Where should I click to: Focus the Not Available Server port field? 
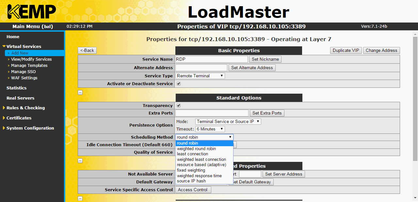tap(250, 174)
